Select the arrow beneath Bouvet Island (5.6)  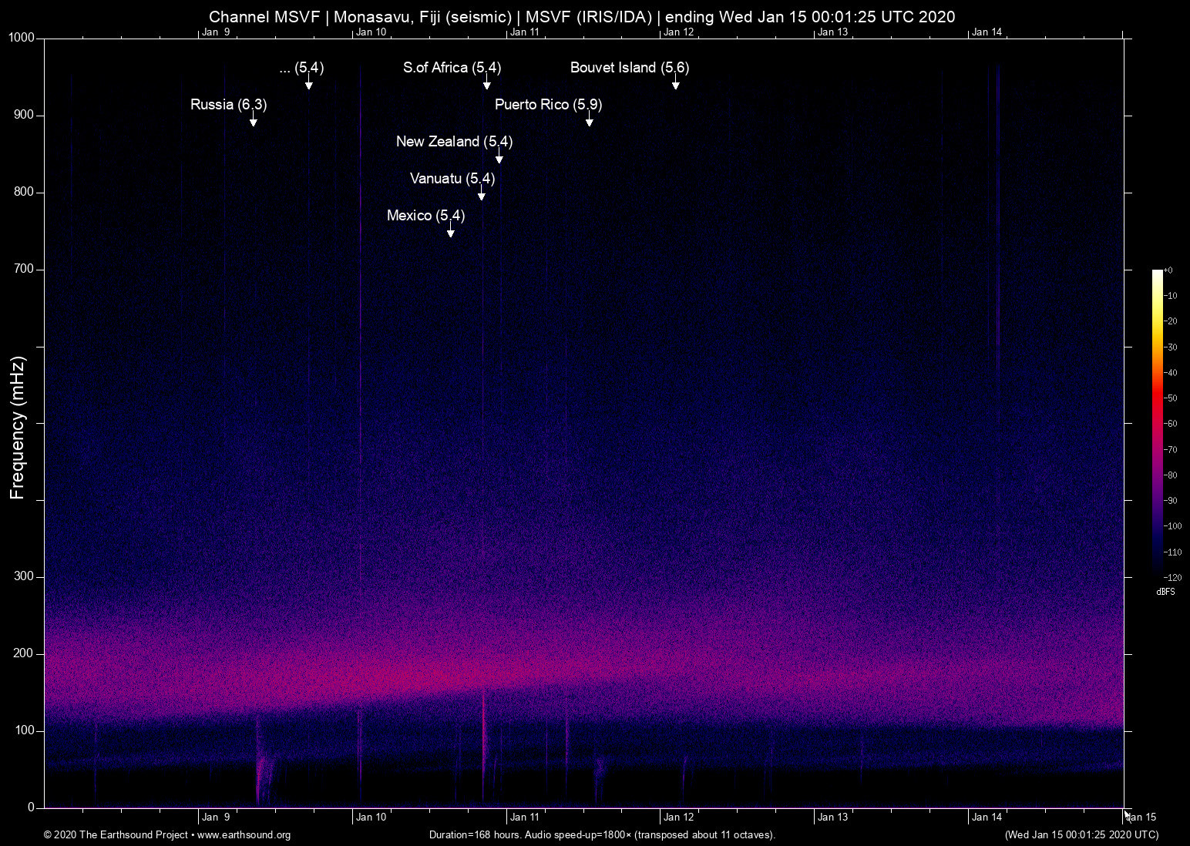[x=675, y=83]
